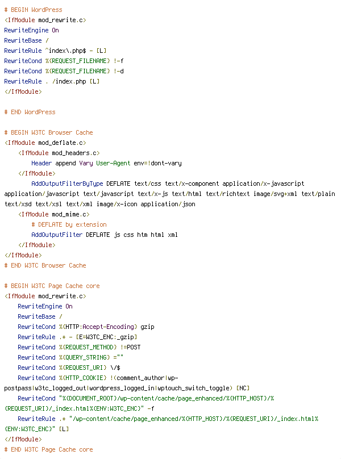
Task: Click '<IfModule mod_deflate.c>' opening tag
Action: tap(45, 143)
